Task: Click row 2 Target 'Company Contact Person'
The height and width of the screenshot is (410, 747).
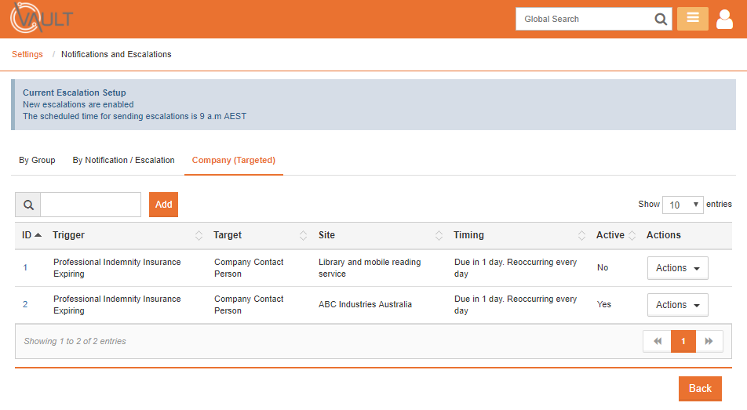Action: [249, 305]
